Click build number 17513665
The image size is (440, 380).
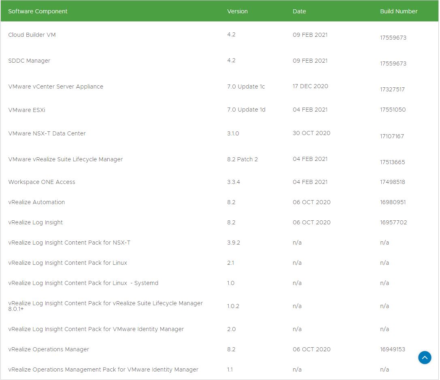pyautogui.click(x=392, y=162)
